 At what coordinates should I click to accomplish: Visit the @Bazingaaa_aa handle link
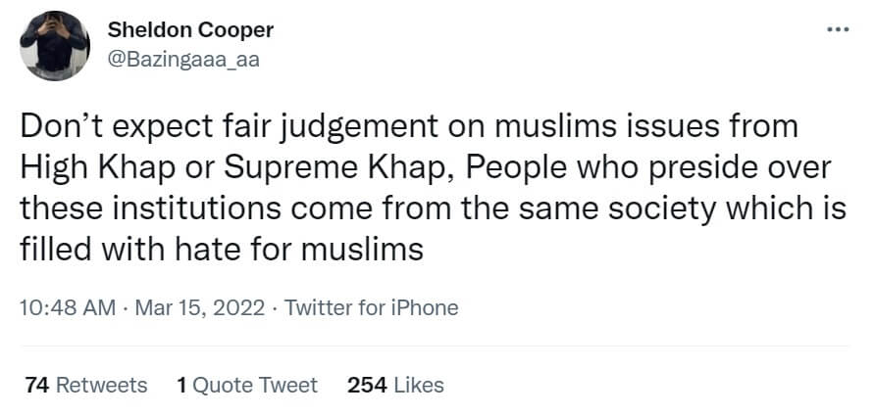pos(183,59)
